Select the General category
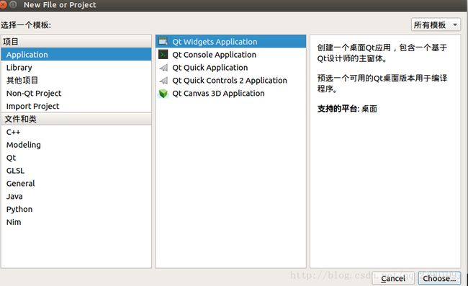Screen dimensions: 468x286 (x=76, y=183)
